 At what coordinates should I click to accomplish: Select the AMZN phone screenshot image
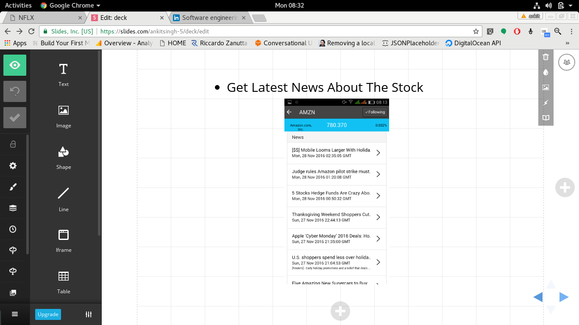point(337,191)
